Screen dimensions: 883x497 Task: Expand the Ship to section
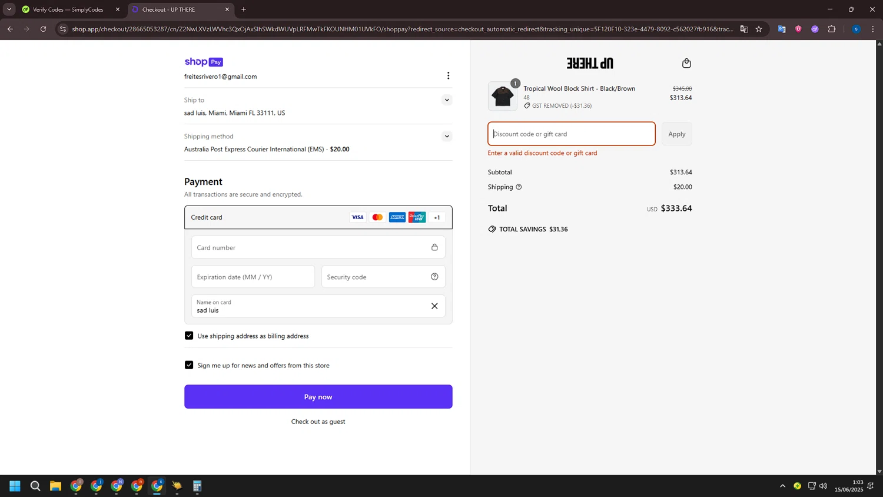447,100
